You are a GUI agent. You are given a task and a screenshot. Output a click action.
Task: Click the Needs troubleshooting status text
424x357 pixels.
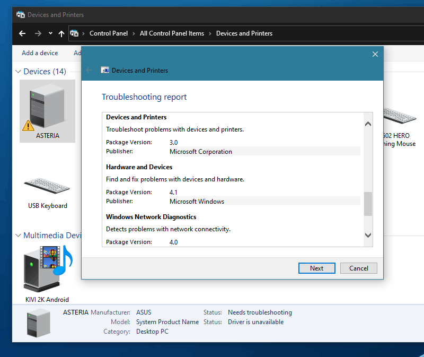coord(260,312)
